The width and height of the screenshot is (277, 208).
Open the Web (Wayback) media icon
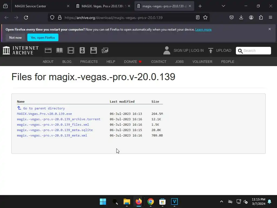pyautogui.click(x=48, y=50)
